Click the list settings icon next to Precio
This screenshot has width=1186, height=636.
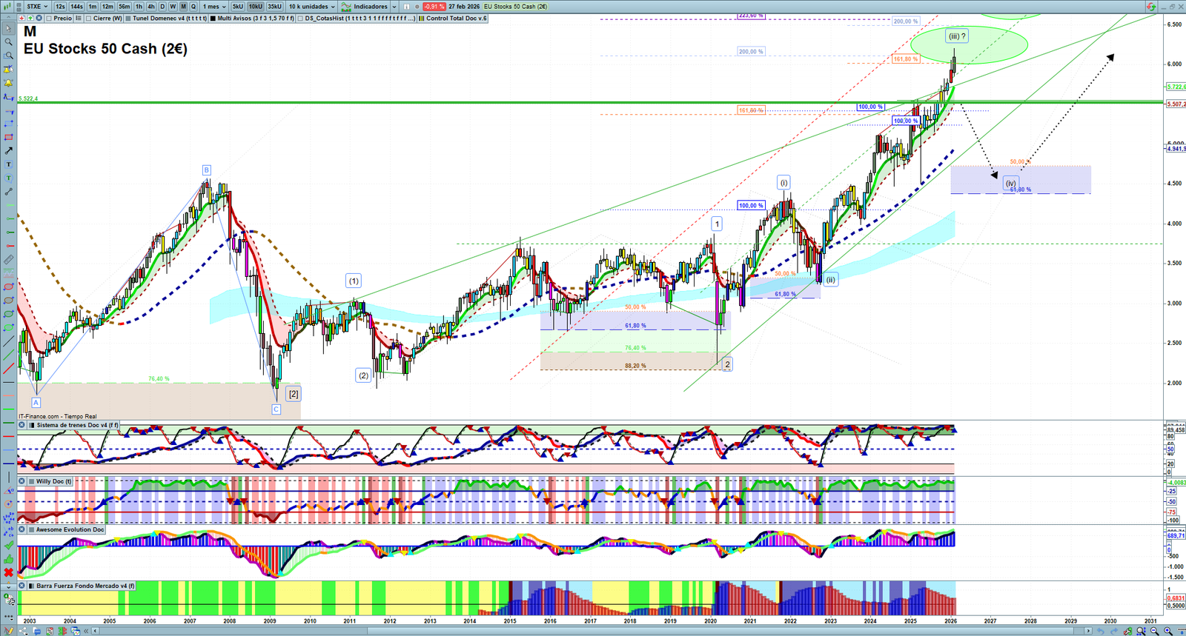coord(79,19)
